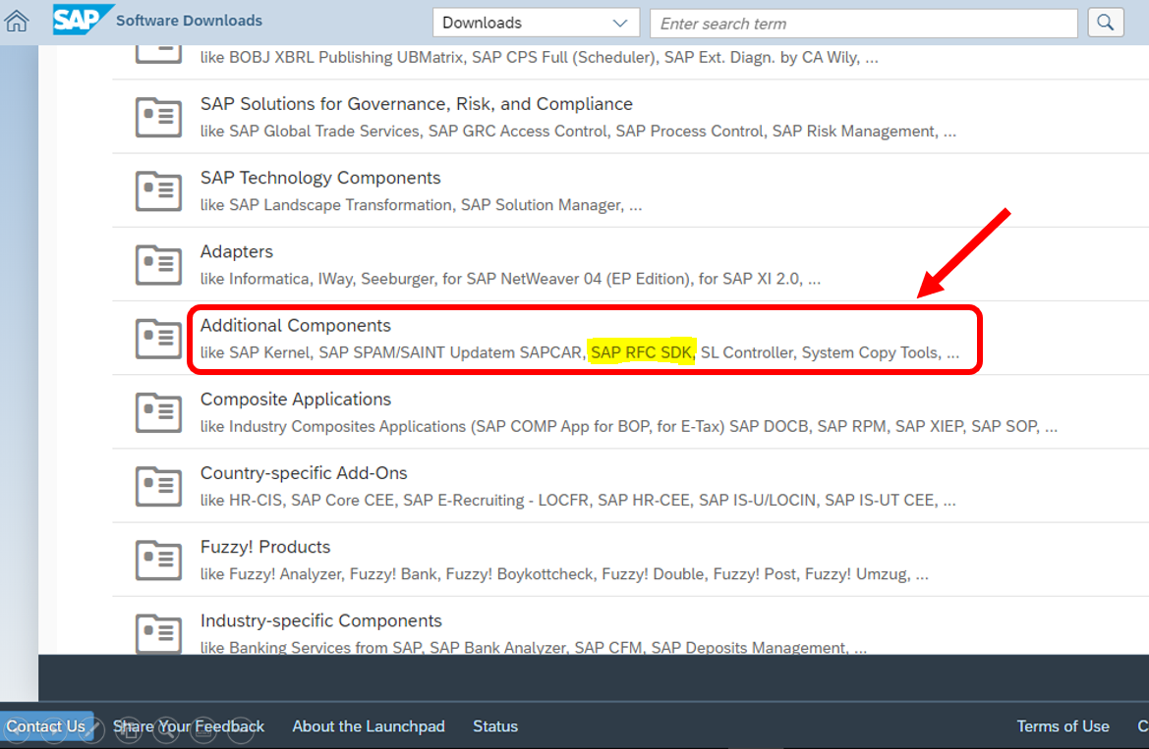The height and width of the screenshot is (749, 1149).
Task: Click 'like Informatica, IWay, Seeburger' description
Action: coord(510,279)
